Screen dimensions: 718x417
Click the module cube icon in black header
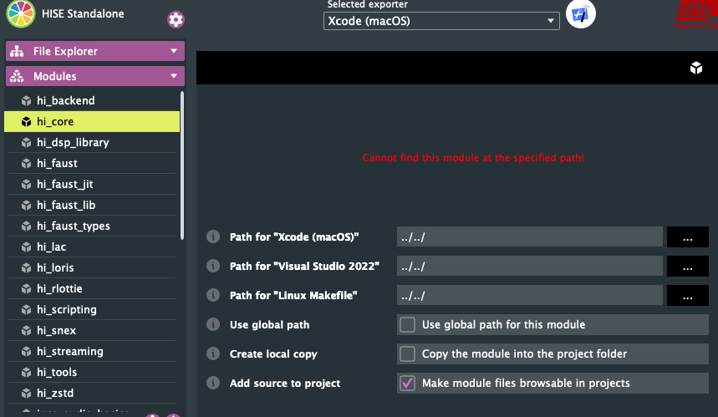(695, 69)
